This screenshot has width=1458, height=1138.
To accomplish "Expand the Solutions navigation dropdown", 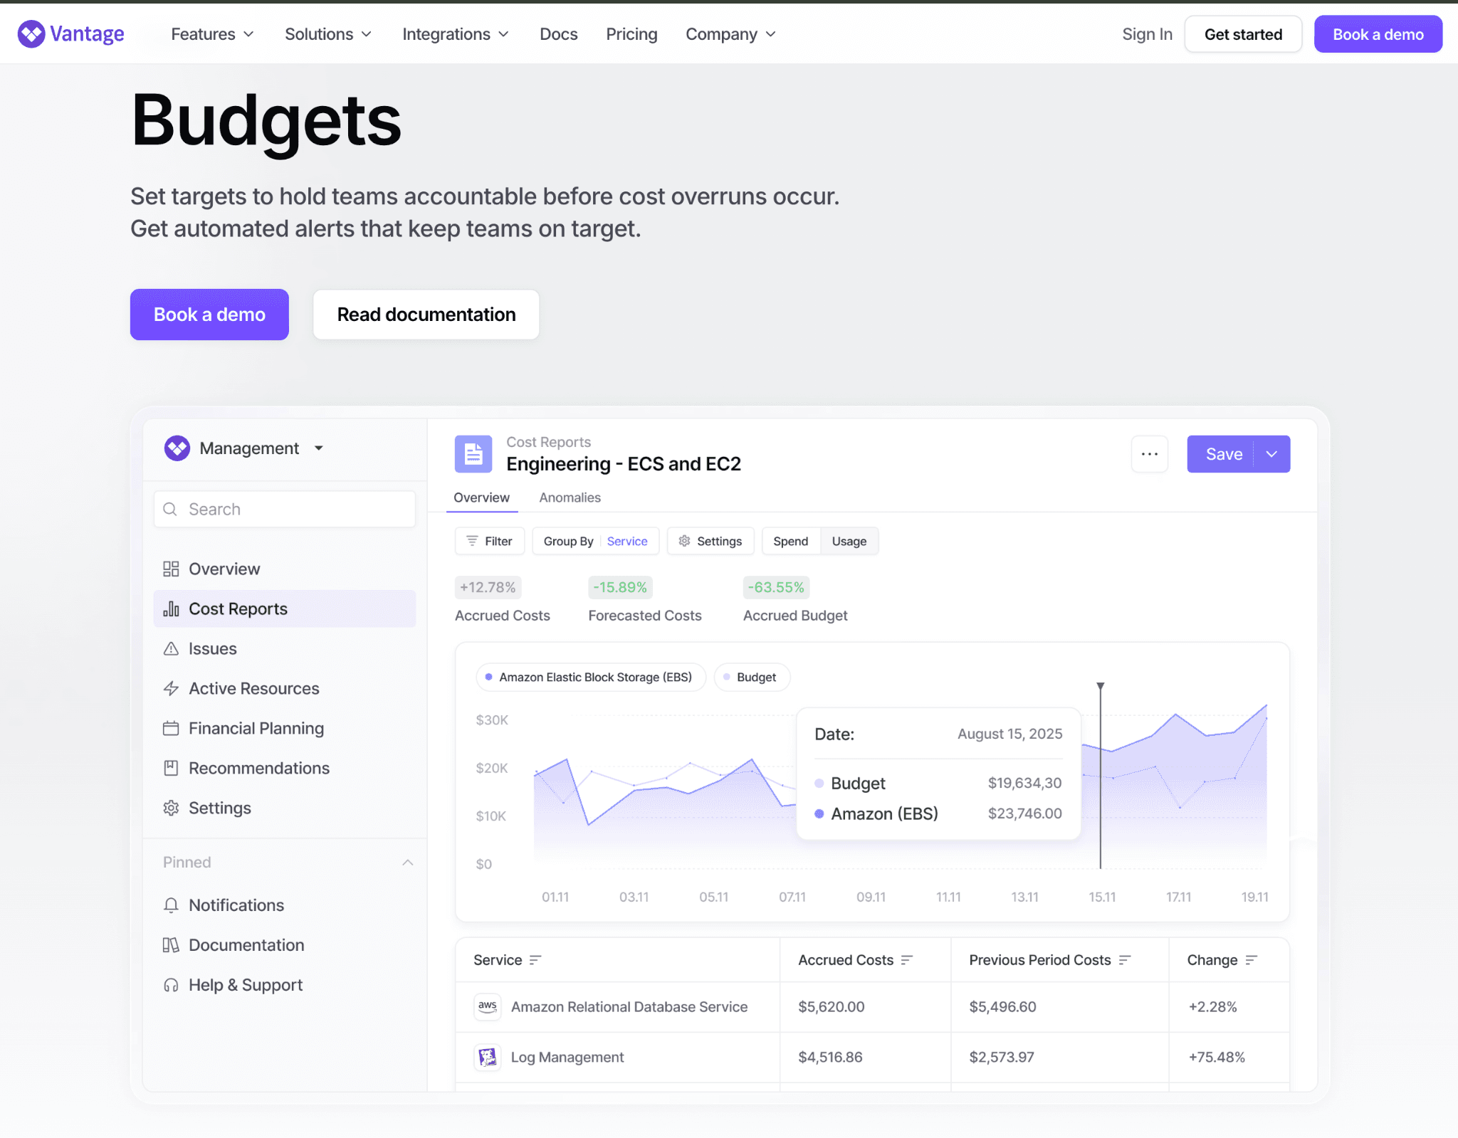I will coord(328,34).
